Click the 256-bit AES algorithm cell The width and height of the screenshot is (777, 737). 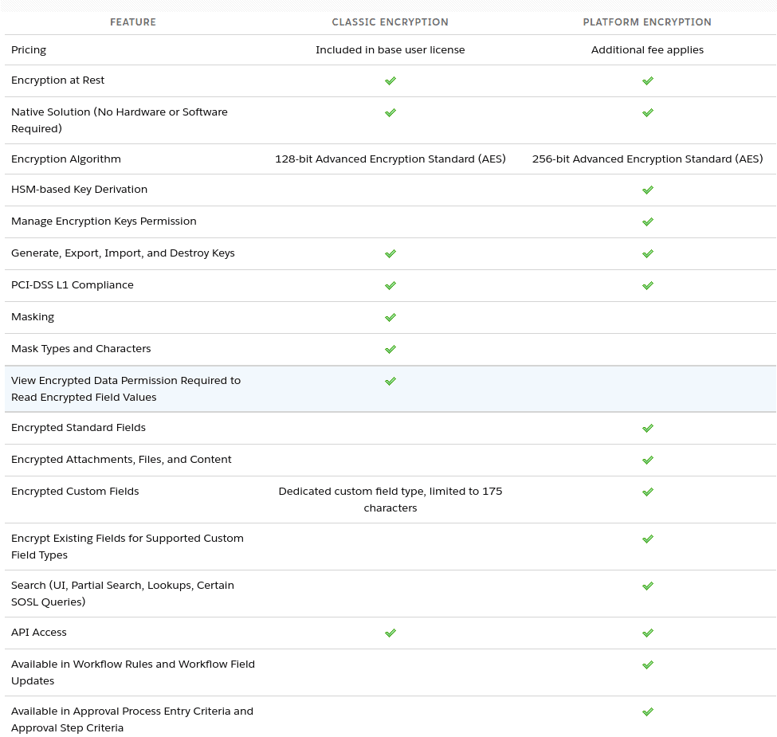coord(647,159)
